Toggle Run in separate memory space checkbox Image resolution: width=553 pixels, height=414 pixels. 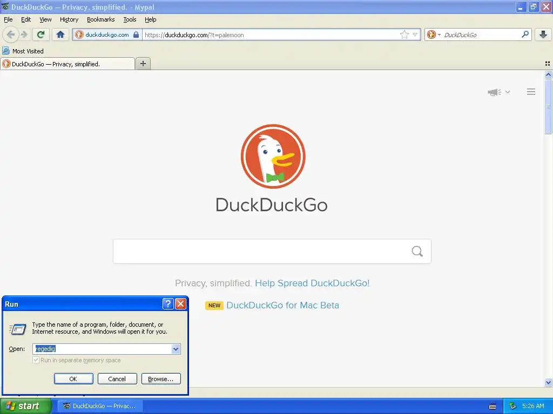(x=36, y=360)
